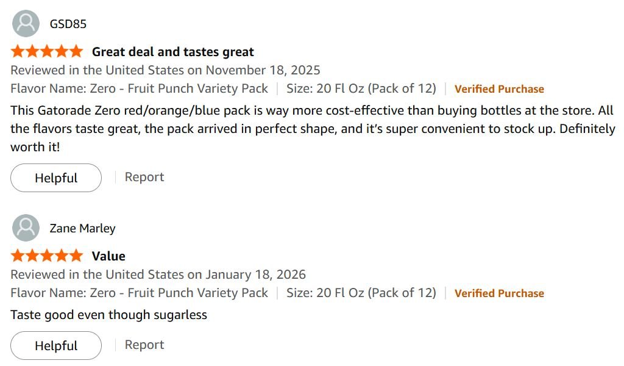
Task: Click the "Taste good even though sugarless" text
Action: [x=108, y=315]
